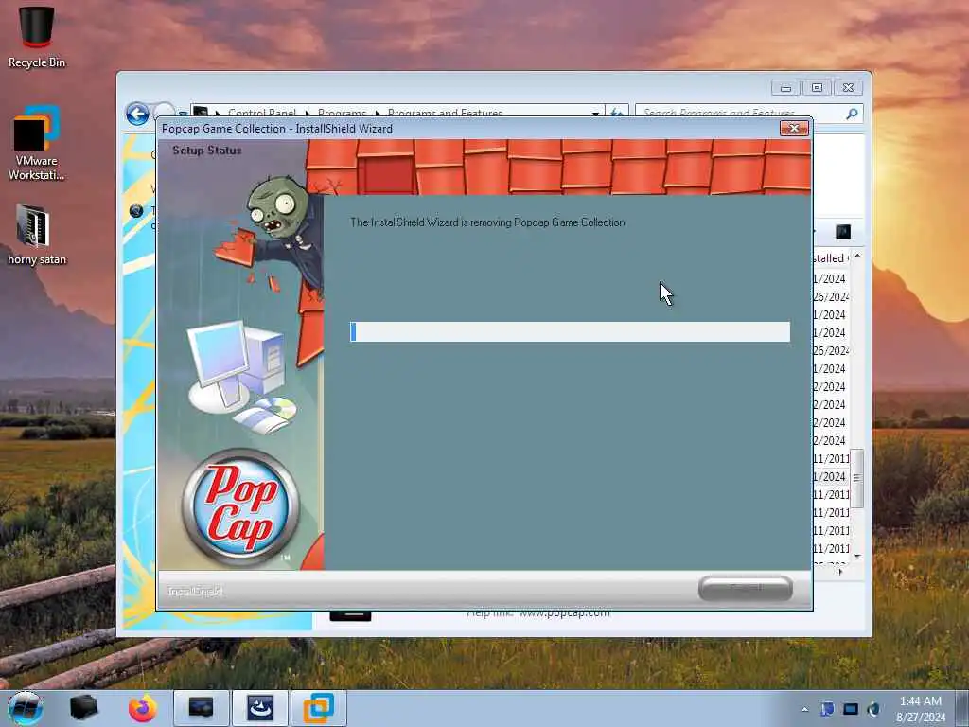
Task: Click Programs in the breadcrumb path
Action: [x=342, y=114]
